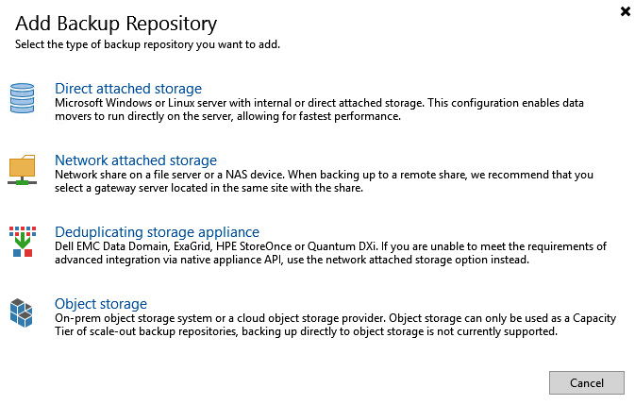The height and width of the screenshot is (405, 635).
Task: Click the 'Select the type of backup repository' subtitle
Action: click(x=147, y=44)
